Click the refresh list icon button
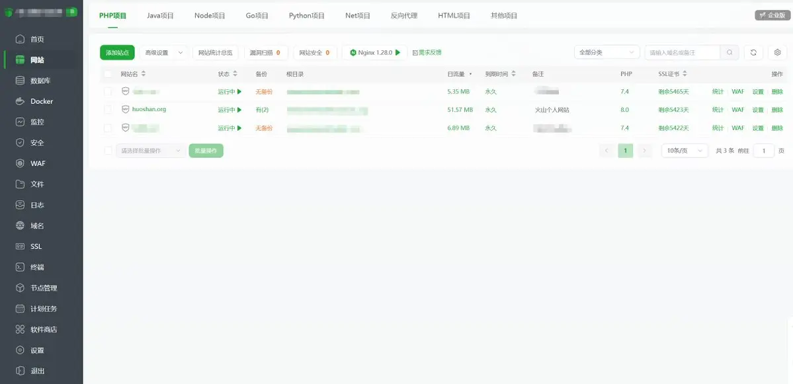 tap(753, 53)
